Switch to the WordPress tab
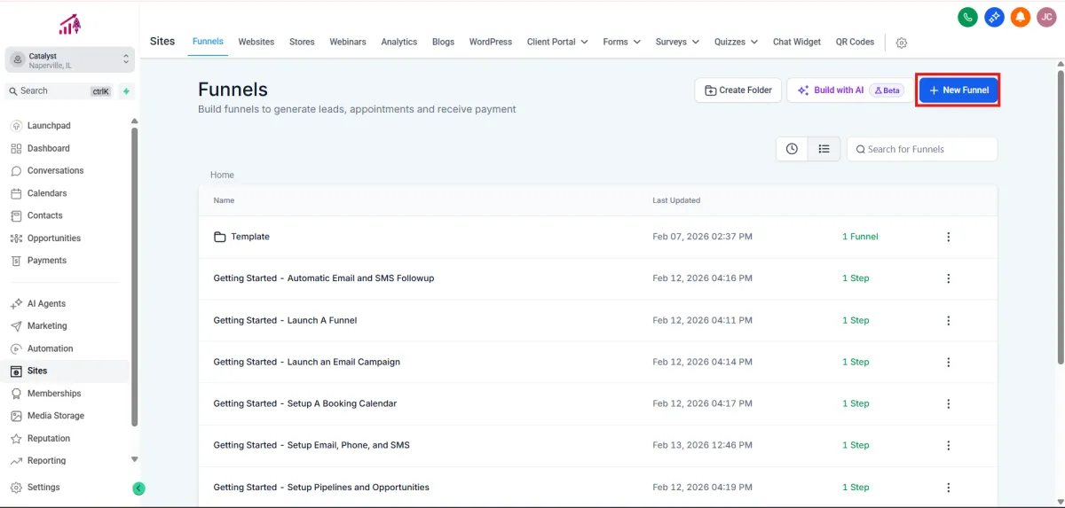Image resolution: width=1065 pixels, height=508 pixels. tap(491, 42)
